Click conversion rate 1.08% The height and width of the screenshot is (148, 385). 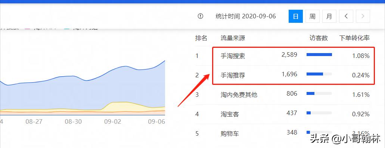pos(361,56)
